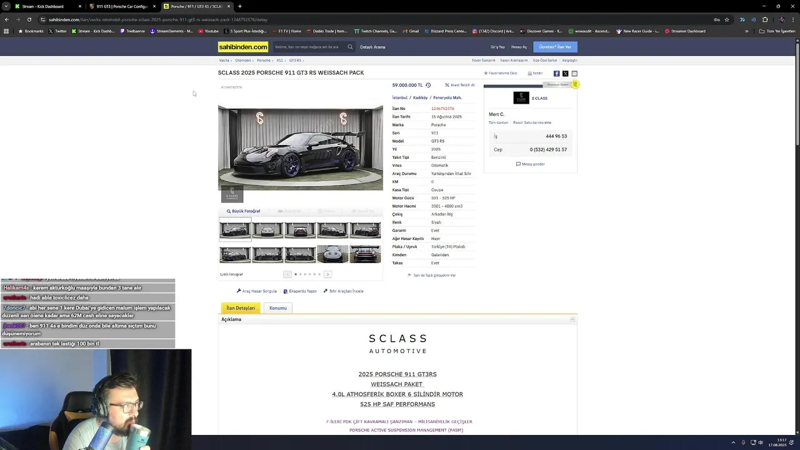This screenshot has width=800, height=450.
Task: Click Favori Satıcılarıma ekle link
Action: click(532, 122)
